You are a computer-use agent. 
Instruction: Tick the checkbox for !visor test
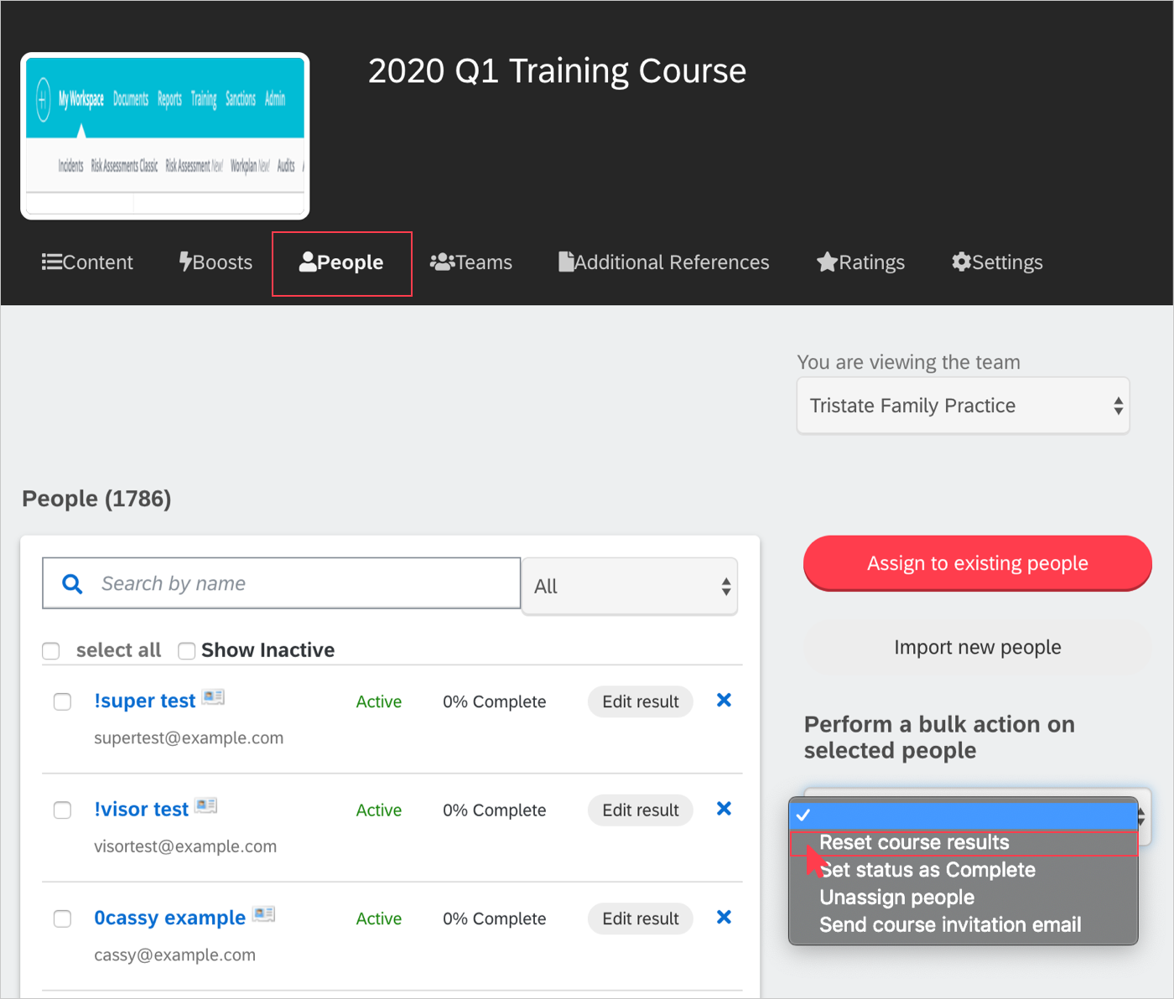point(63,810)
